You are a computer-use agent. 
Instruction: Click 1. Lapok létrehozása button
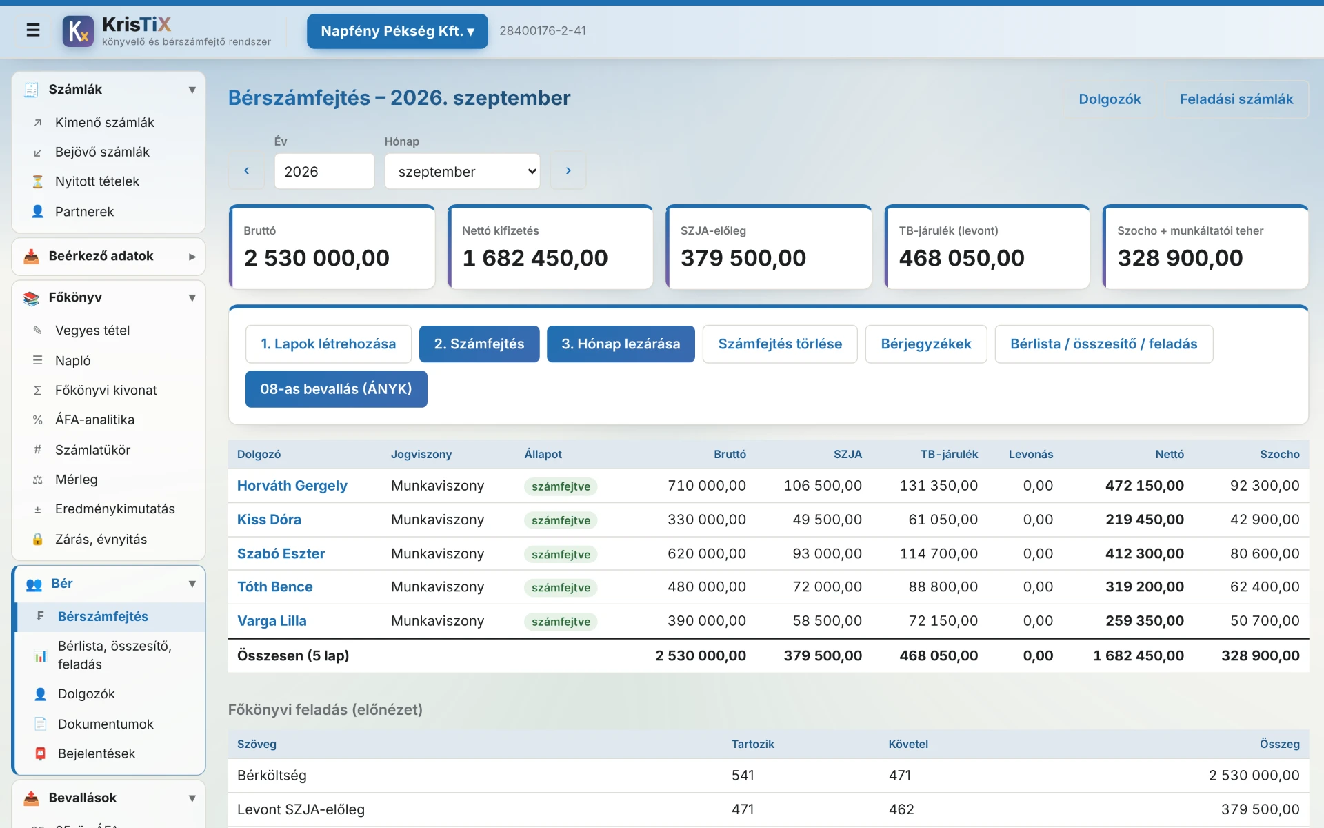coord(328,344)
